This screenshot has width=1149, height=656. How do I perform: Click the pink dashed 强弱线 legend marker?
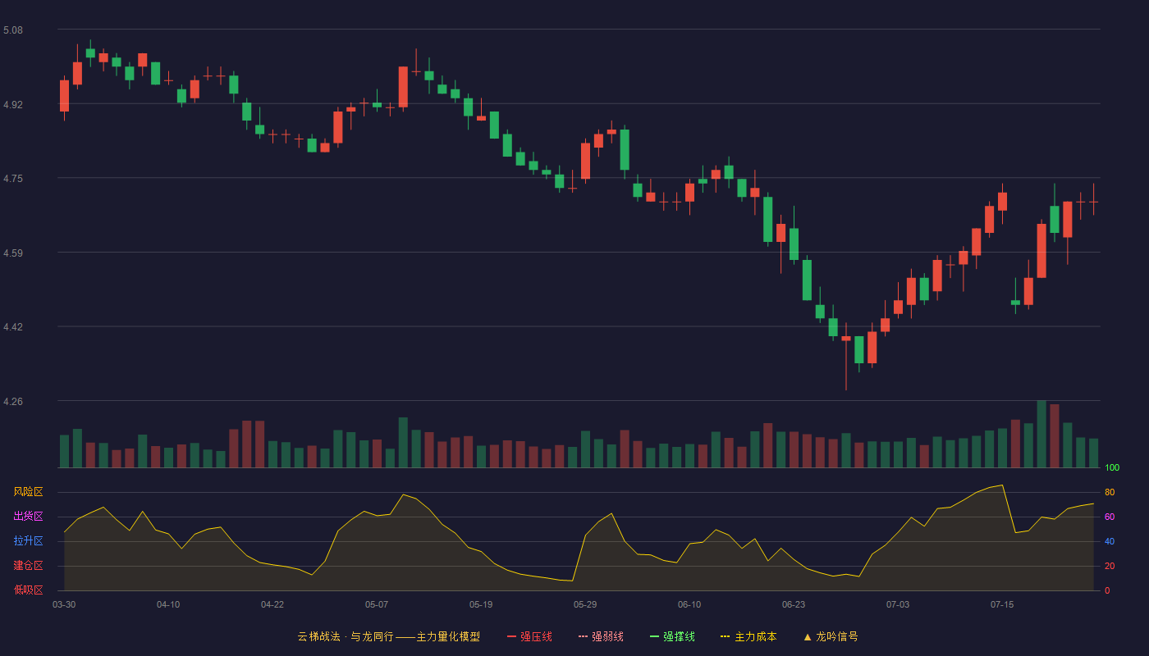point(583,636)
